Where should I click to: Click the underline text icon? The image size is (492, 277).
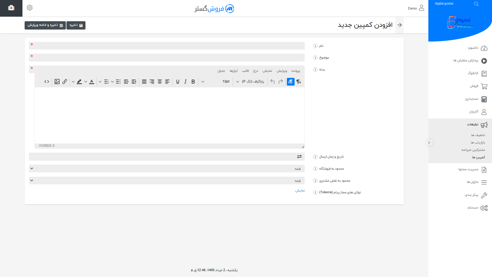tap(177, 82)
